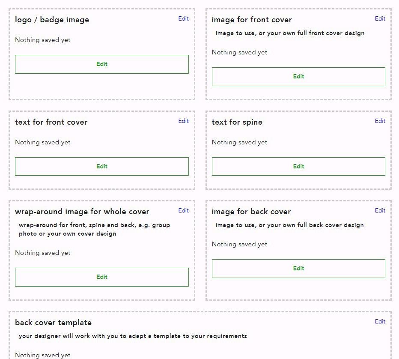
Task: Click the "logo / badge image" heading
Action: (52, 20)
